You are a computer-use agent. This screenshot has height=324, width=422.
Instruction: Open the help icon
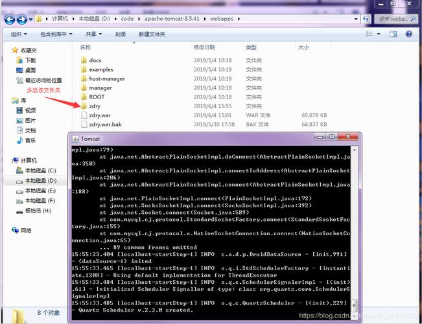409,34
